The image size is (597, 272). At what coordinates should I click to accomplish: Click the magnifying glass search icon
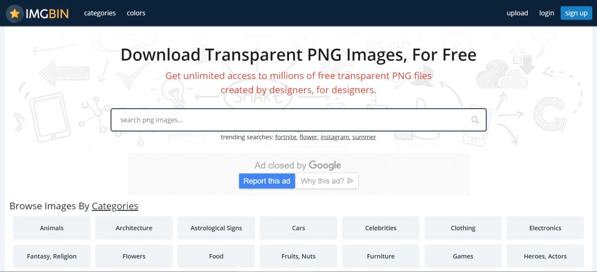(x=475, y=120)
